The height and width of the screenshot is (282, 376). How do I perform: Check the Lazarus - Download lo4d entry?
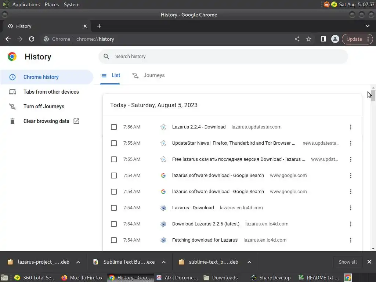114,208
